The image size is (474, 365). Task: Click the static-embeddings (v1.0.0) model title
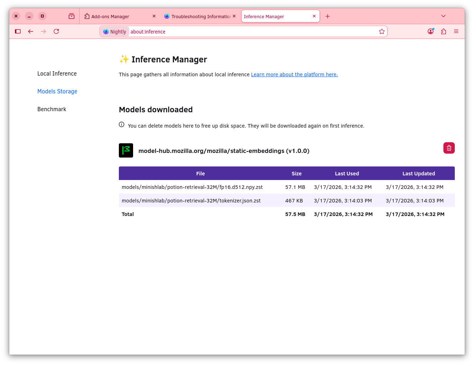coord(224,151)
